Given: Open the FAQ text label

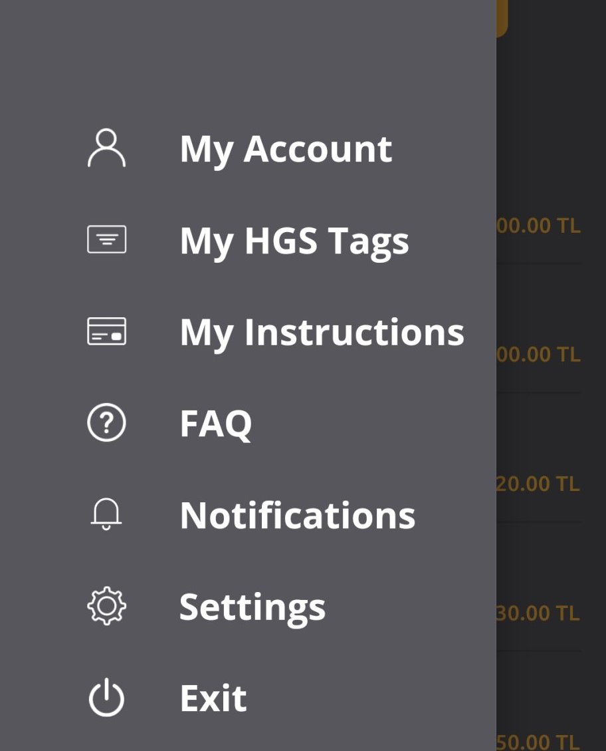Looking at the screenshot, I should tap(216, 424).
